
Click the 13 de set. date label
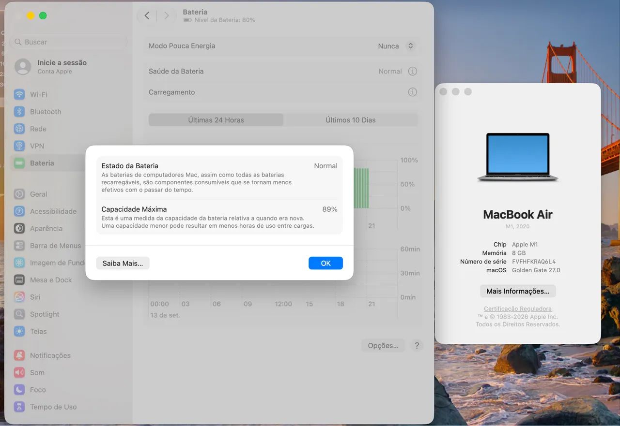pyautogui.click(x=165, y=315)
